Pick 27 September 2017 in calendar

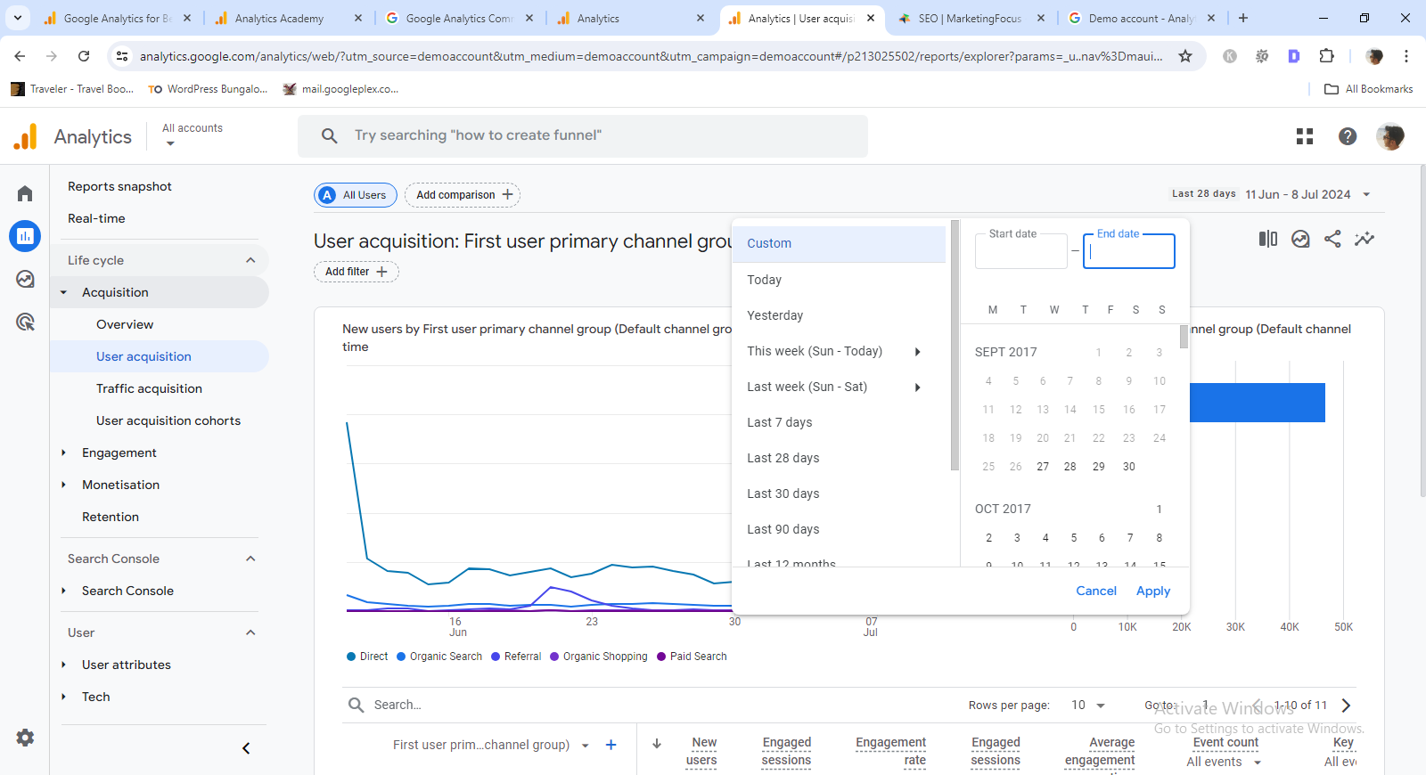point(1043,467)
